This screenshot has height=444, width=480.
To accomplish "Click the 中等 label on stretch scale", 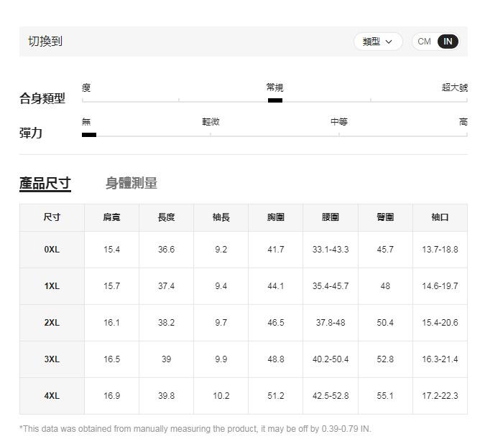I will pos(339,122).
